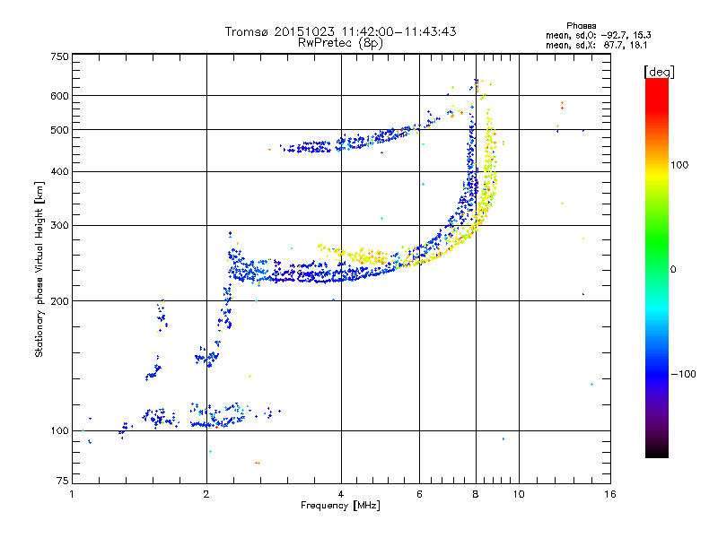Click the upper blue echo trace near 450 km
Viewport: 718px width, 538px height.
[353, 140]
